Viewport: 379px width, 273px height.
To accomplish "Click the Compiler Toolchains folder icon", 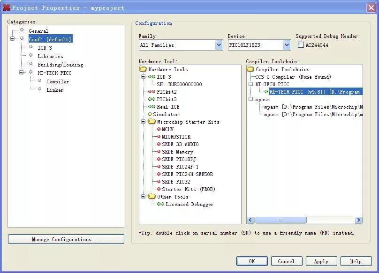I will [250, 69].
